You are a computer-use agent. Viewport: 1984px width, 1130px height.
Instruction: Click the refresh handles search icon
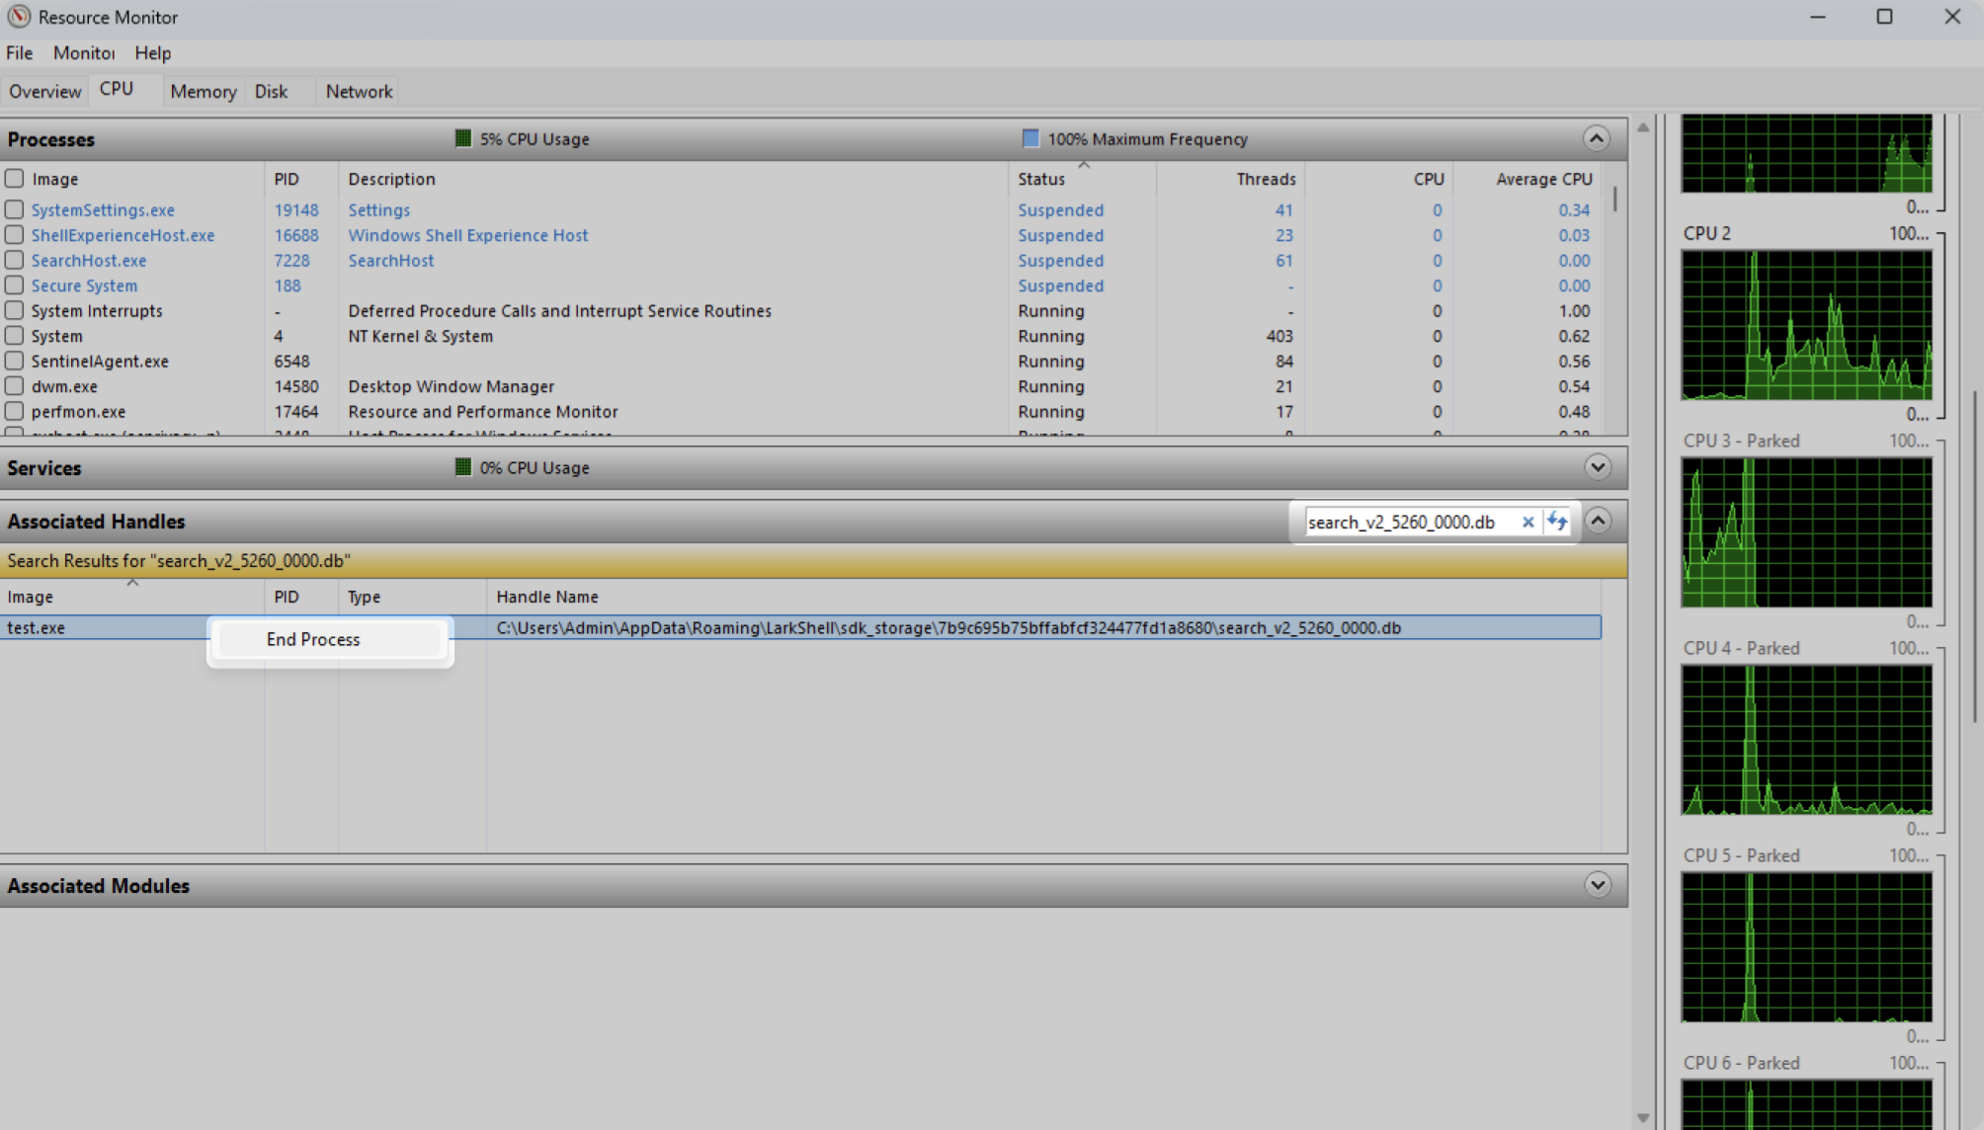click(x=1558, y=521)
